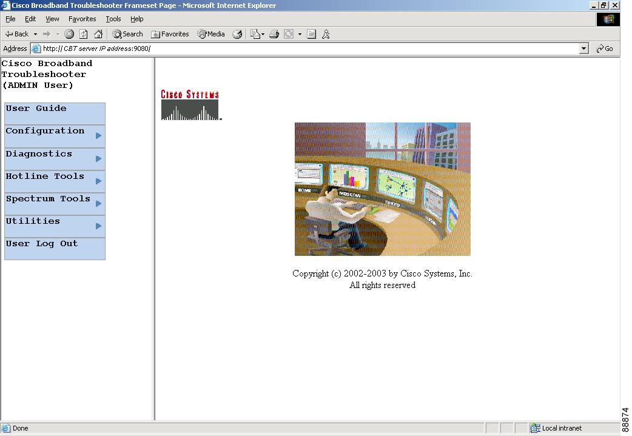Open the Discuss icon dropdown arrow
The image size is (632, 436).
[300, 34]
